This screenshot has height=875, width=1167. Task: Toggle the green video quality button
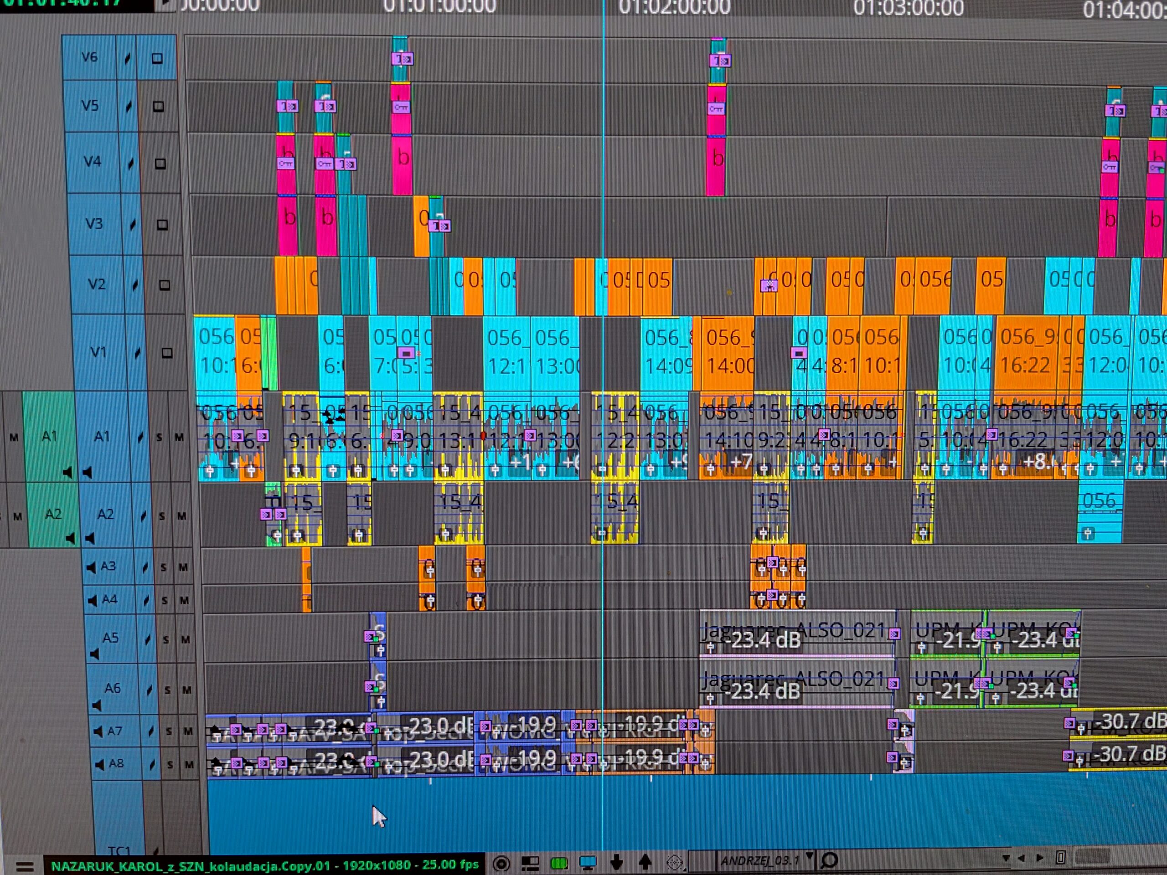pyautogui.click(x=559, y=864)
